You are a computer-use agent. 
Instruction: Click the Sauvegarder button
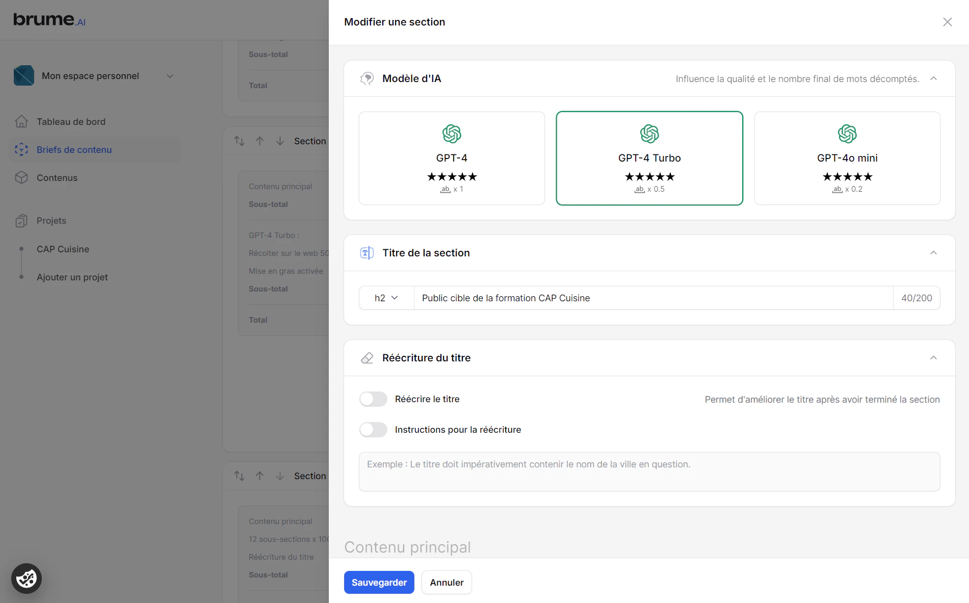click(379, 582)
